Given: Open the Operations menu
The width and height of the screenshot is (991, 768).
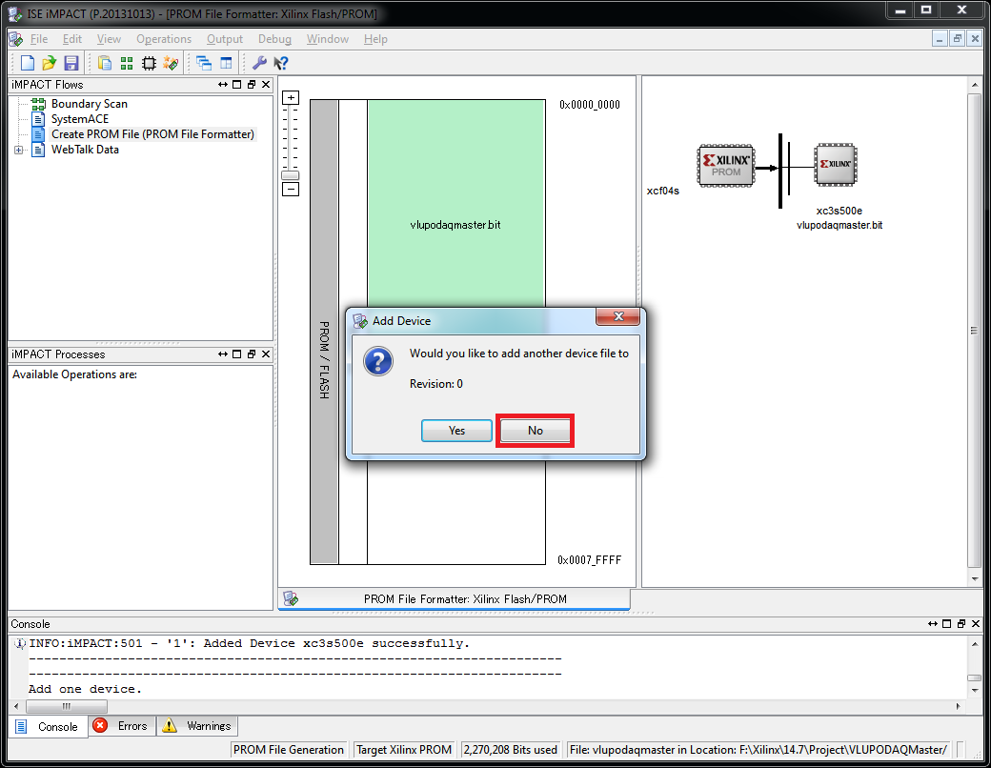Looking at the screenshot, I should click(164, 39).
